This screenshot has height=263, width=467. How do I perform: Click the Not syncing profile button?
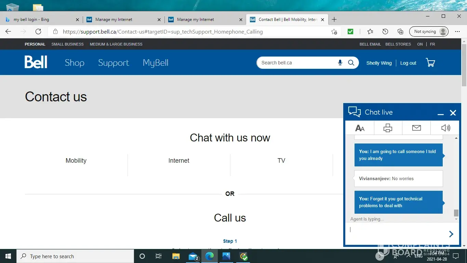pyautogui.click(x=428, y=32)
